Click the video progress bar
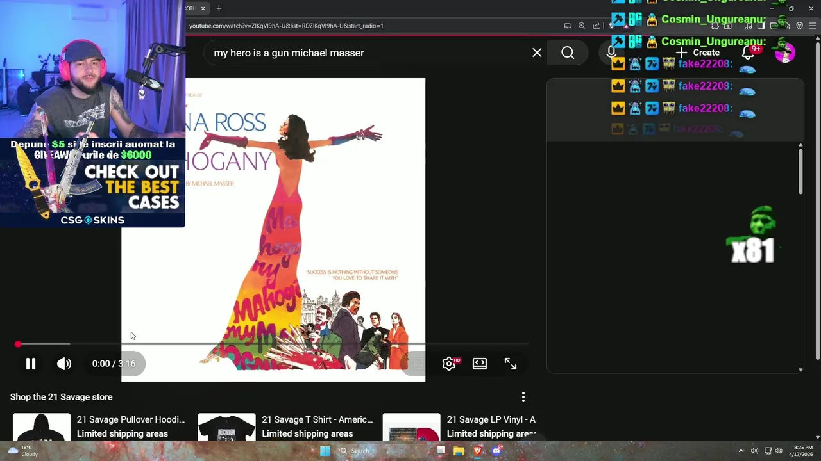This screenshot has width=821, height=461. (273, 344)
